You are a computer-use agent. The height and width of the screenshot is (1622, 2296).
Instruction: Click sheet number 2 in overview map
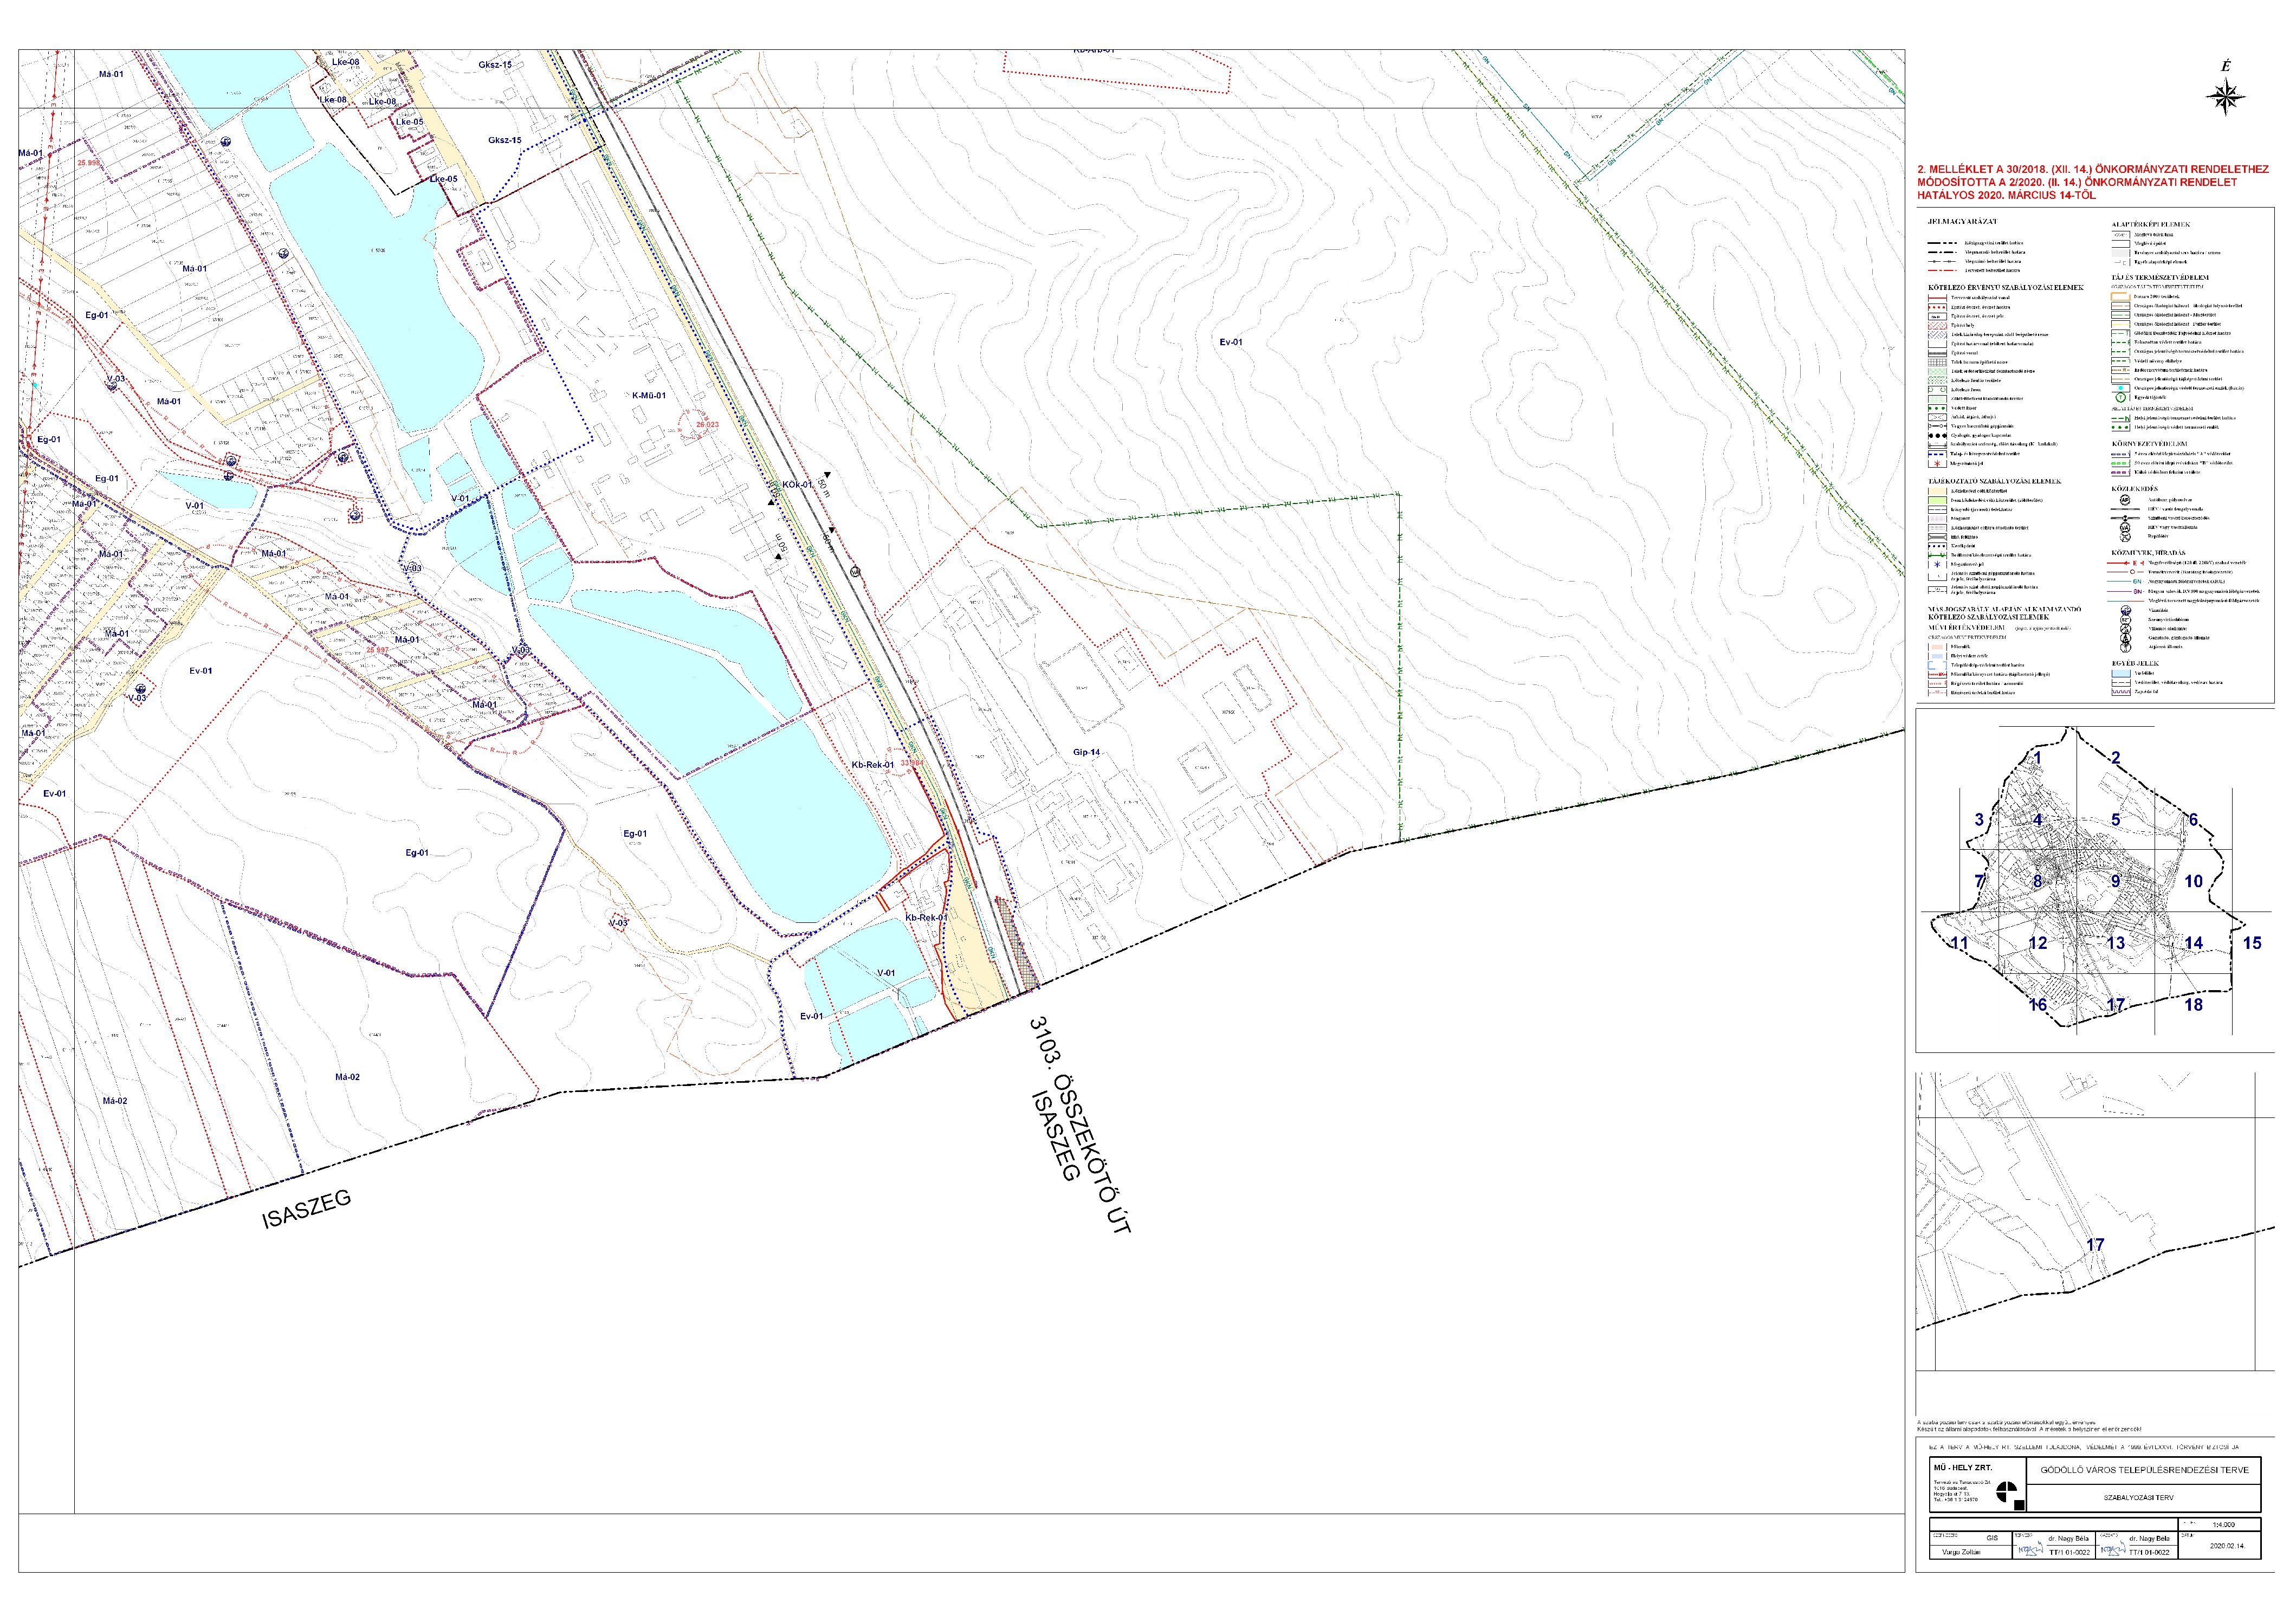pos(2115,758)
